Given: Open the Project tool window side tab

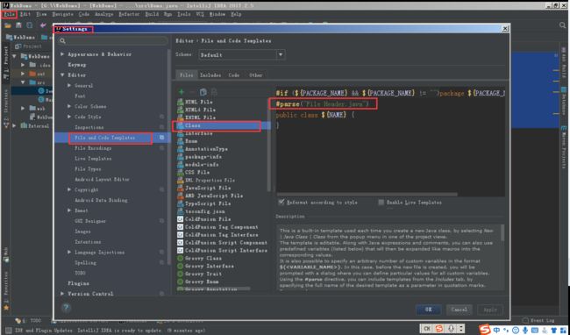Looking at the screenshot, I should point(6,62).
